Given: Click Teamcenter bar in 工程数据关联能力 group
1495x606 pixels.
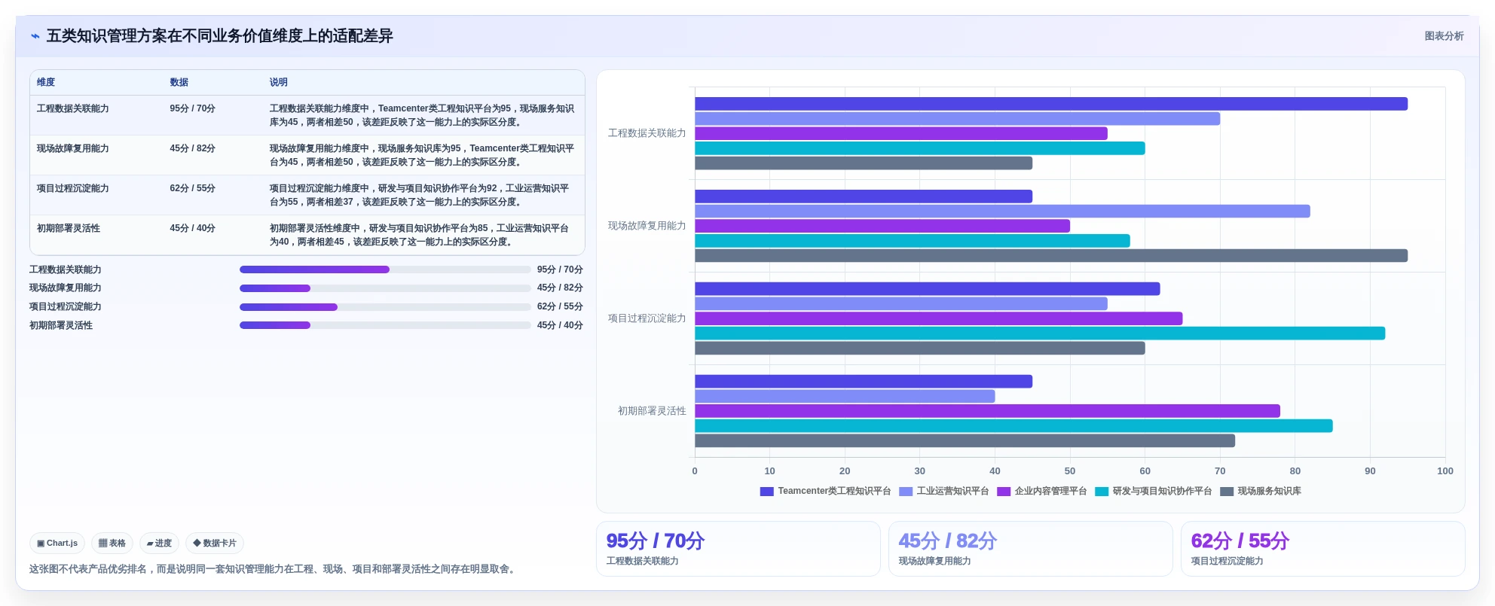Looking at the screenshot, I should (x=1051, y=104).
